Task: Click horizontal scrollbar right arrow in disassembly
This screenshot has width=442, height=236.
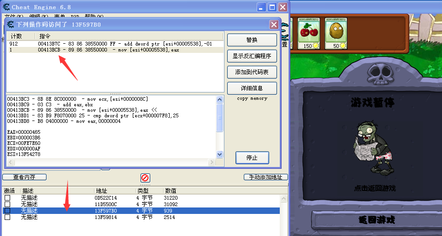Action: (x=212, y=162)
